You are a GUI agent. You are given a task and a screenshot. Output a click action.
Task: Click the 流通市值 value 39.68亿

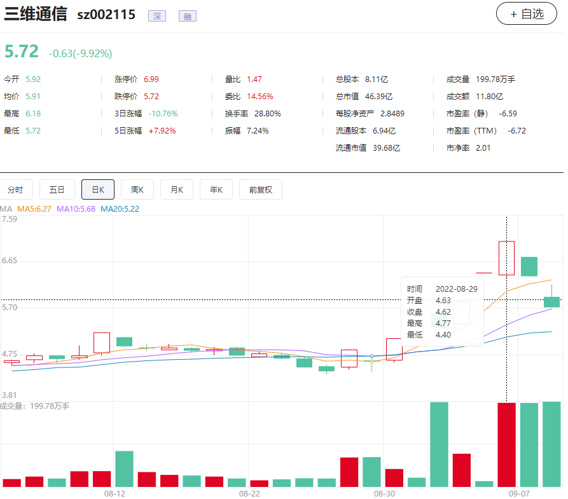click(x=387, y=147)
